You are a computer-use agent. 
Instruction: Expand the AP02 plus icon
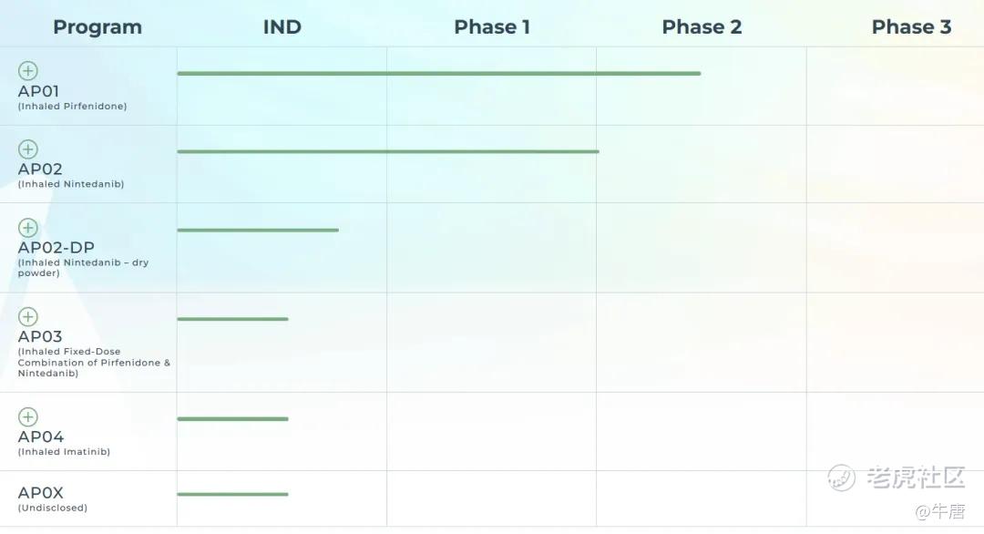click(27, 149)
